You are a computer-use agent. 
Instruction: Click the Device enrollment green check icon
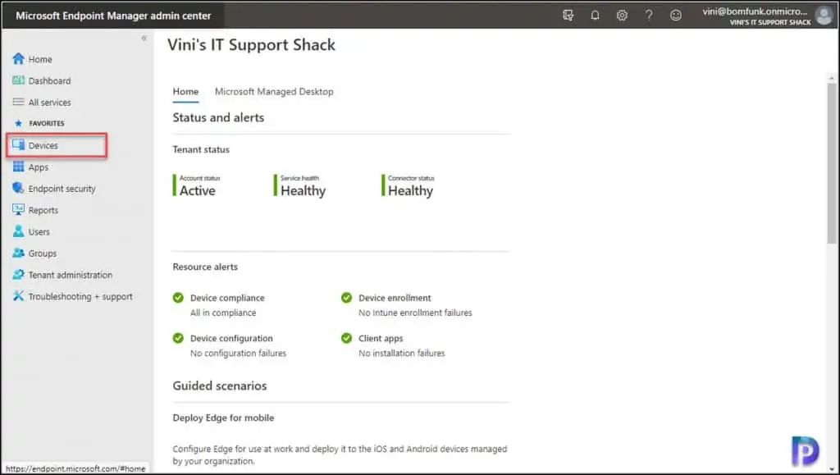347,298
